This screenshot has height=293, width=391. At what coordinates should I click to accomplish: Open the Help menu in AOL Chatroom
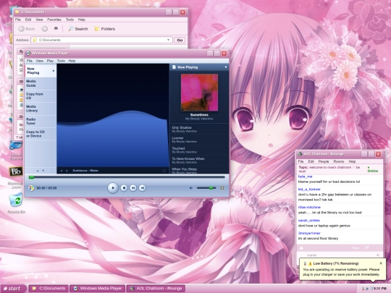coord(352,161)
